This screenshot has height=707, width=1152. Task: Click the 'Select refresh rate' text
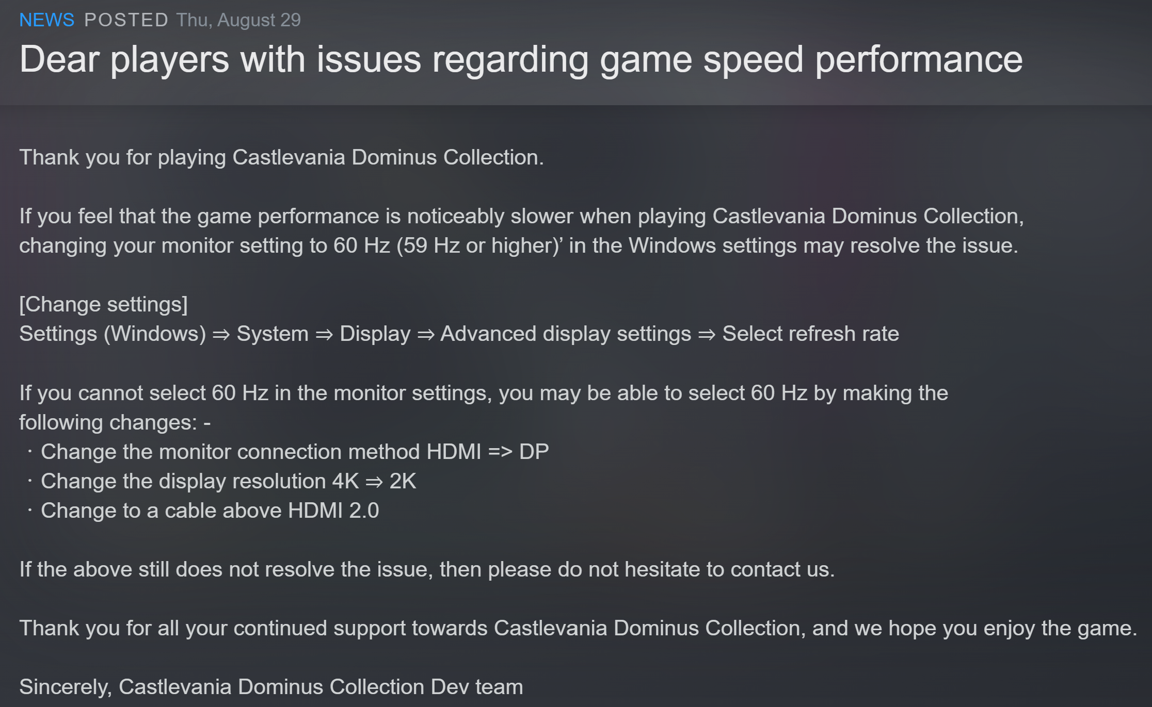coord(810,334)
